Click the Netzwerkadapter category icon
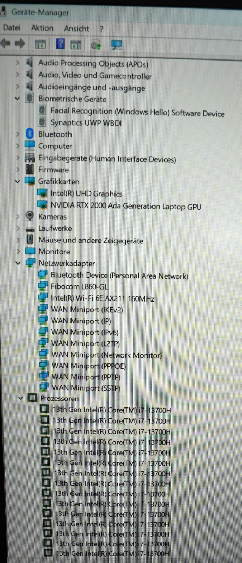The image size is (242, 563). pyautogui.click(x=31, y=262)
